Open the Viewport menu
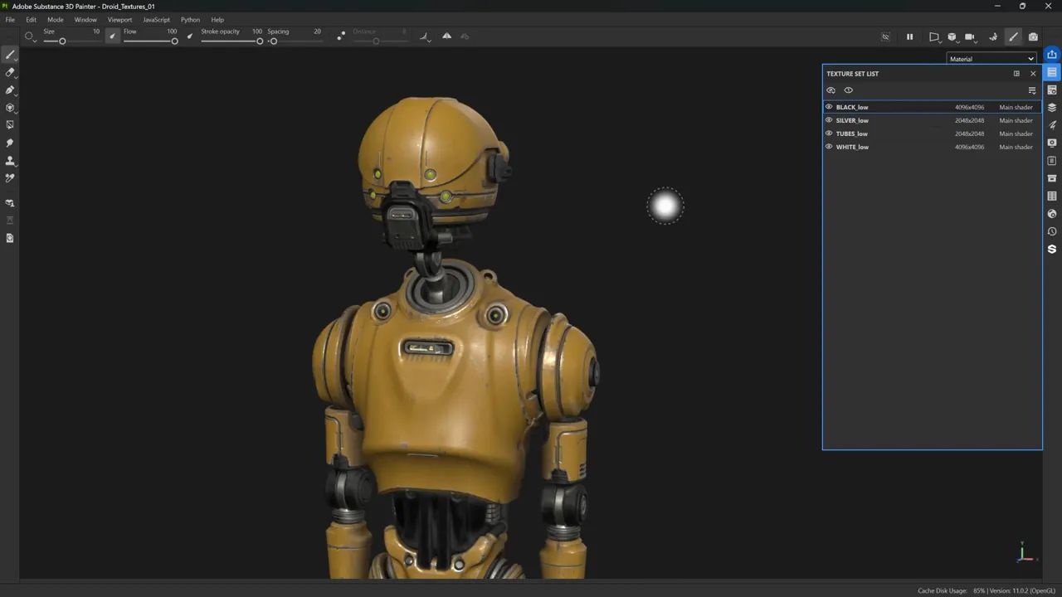1062x597 pixels. (x=119, y=19)
